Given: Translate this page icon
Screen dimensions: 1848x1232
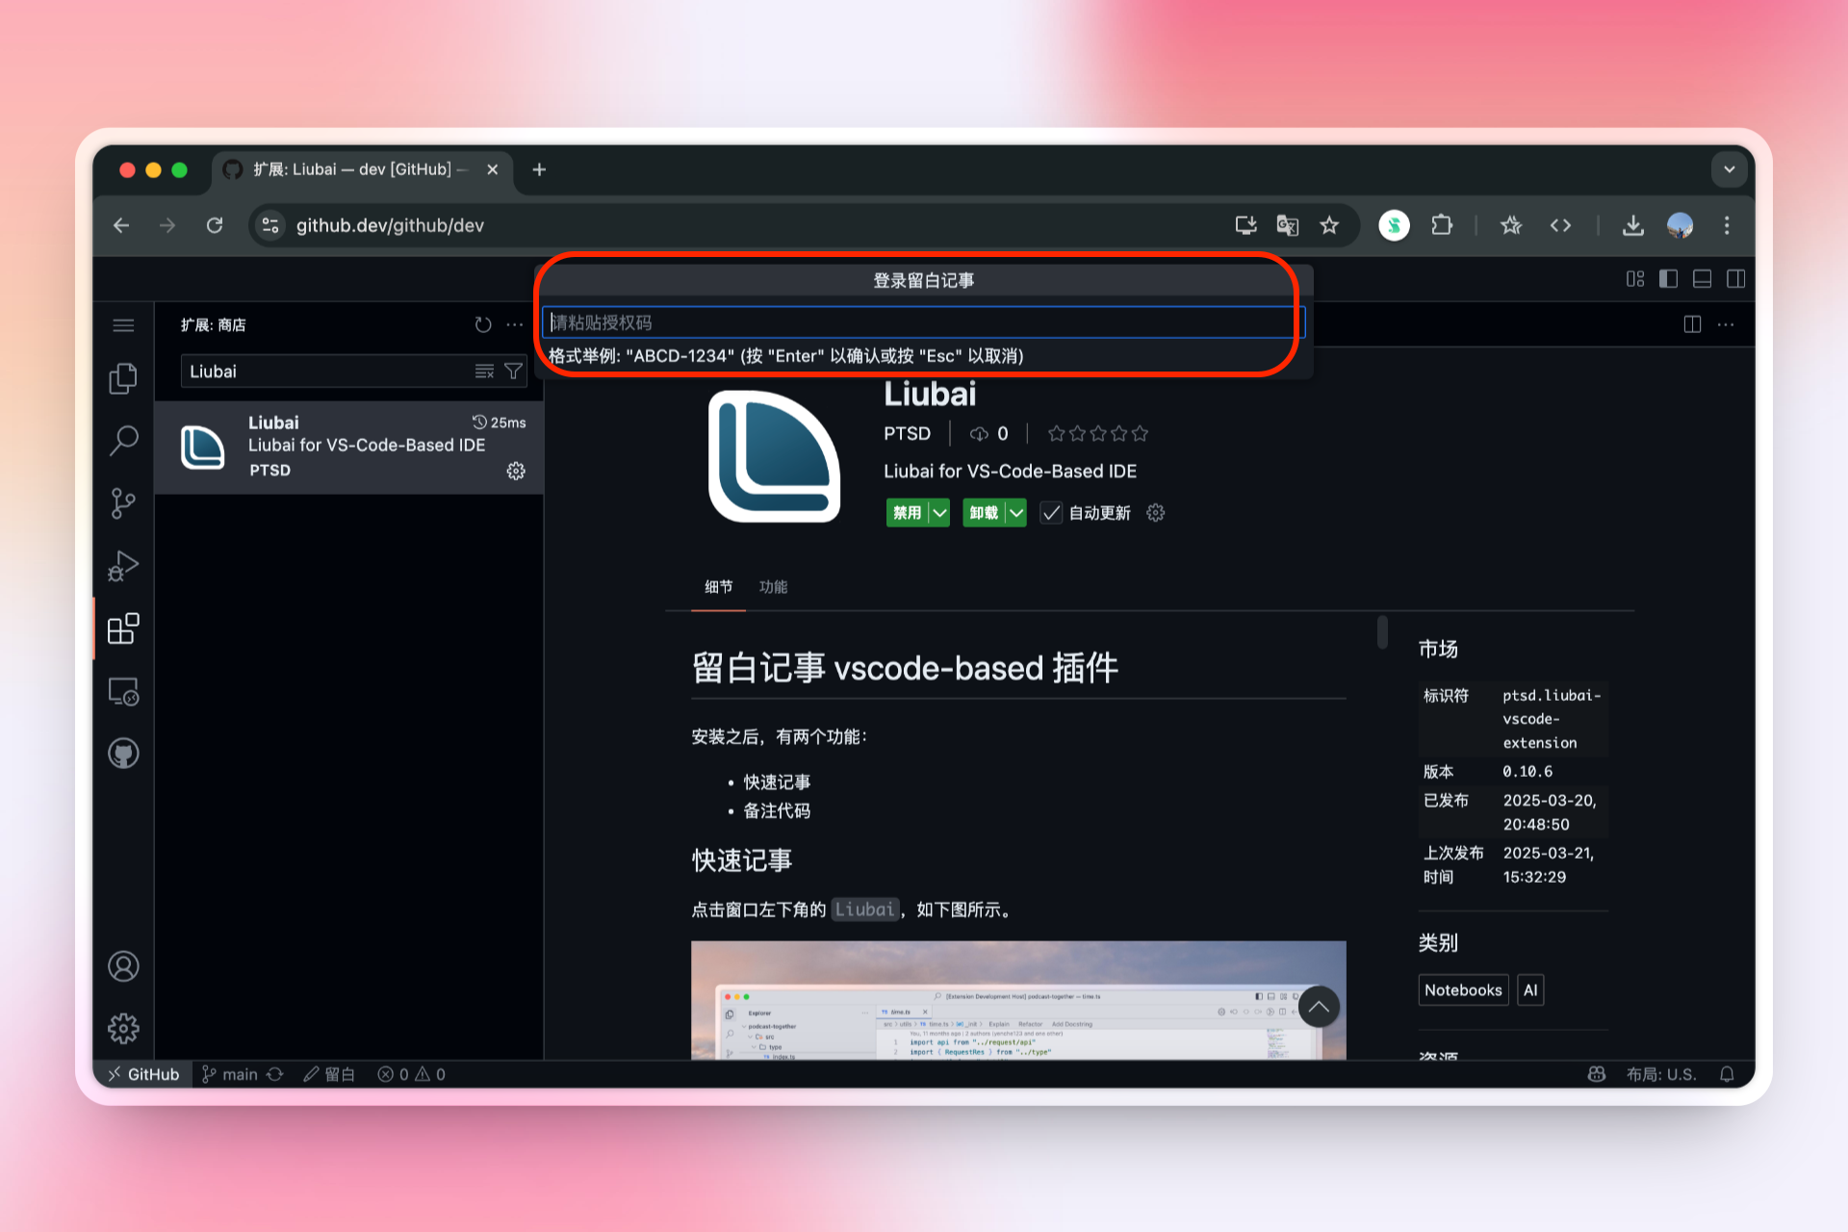Looking at the screenshot, I should pos(1287,225).
